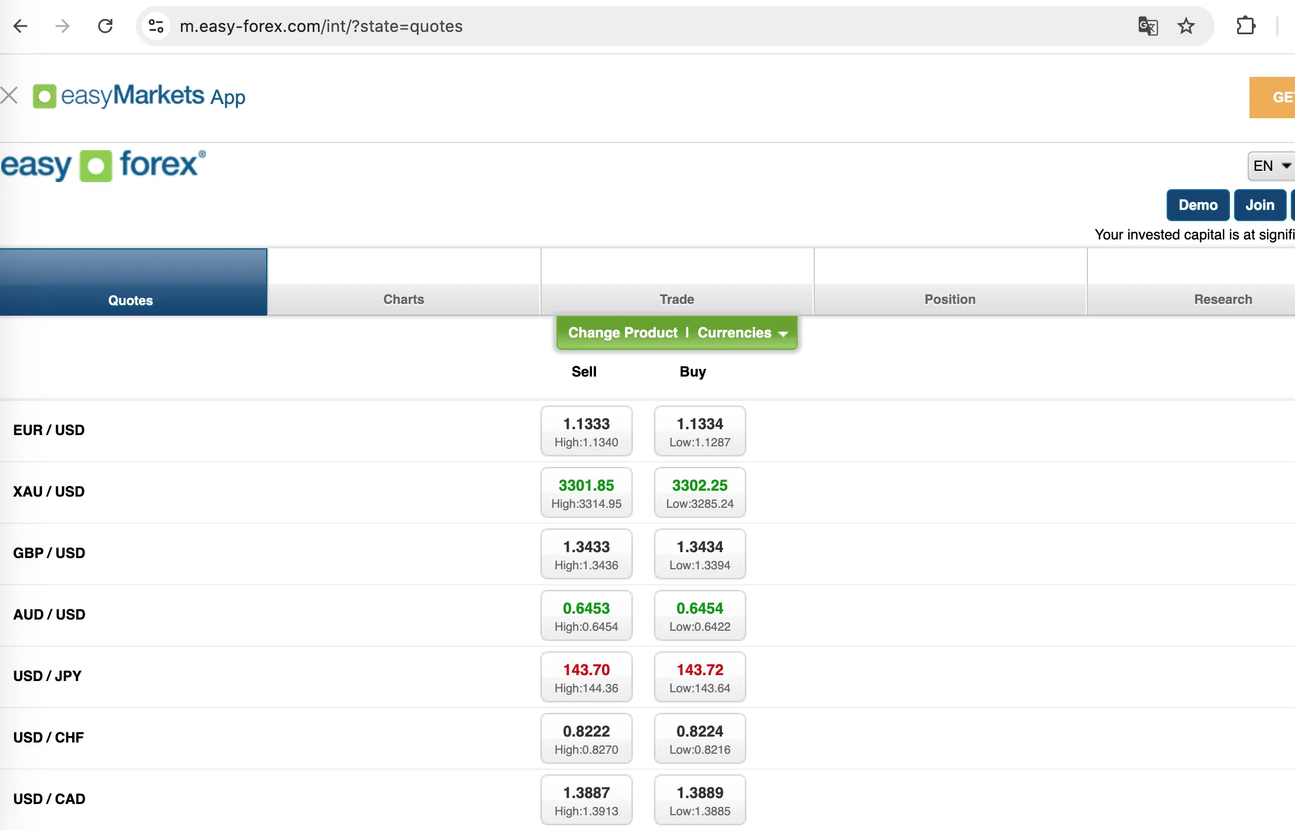Go back using browser back arrow
The width and height of the screenshot is (1295, 830).
pos(21,26)
